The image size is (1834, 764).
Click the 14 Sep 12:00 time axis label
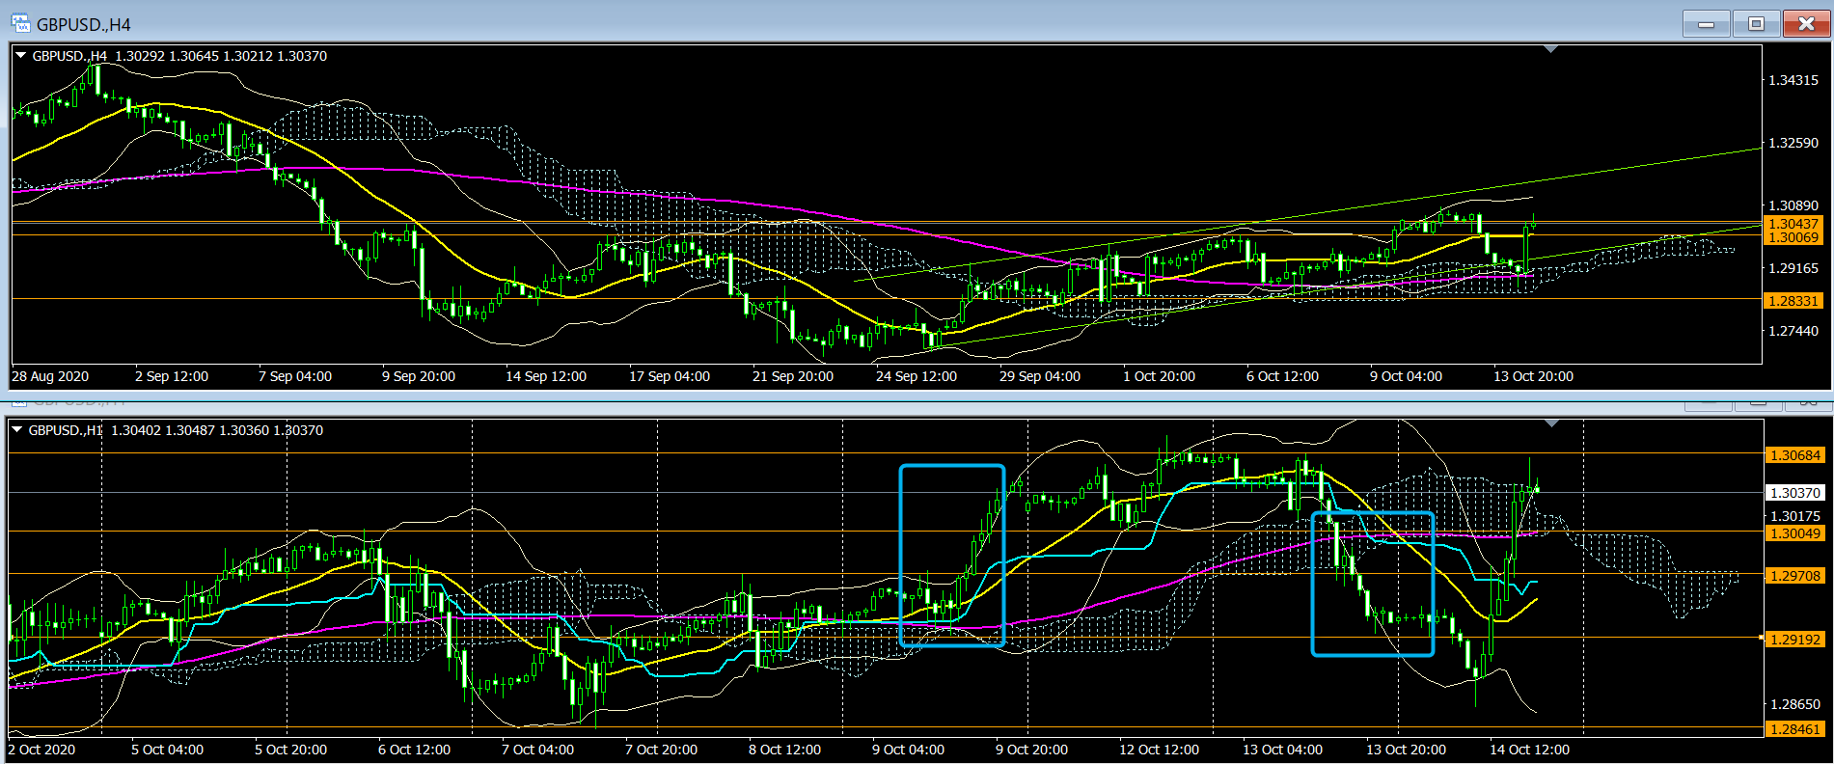tap(546, 376)
